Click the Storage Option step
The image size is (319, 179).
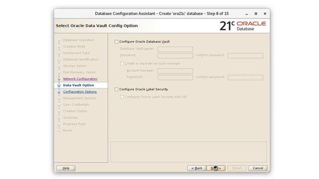pyautogui.click(x=75, y=66)
